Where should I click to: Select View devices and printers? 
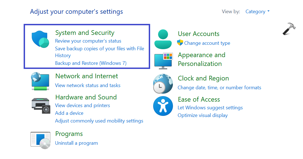[x=82, y=105]
